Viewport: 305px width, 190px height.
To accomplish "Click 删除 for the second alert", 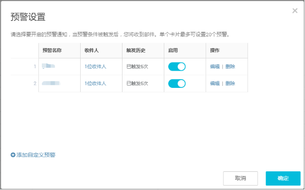I will [x=230, y=83].
